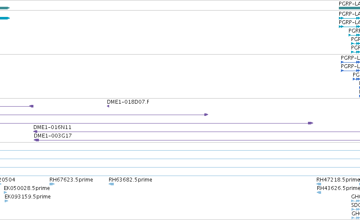Select the glyph beneath RH67623.5prime
The image size is (360, 220).
point(52,184)
